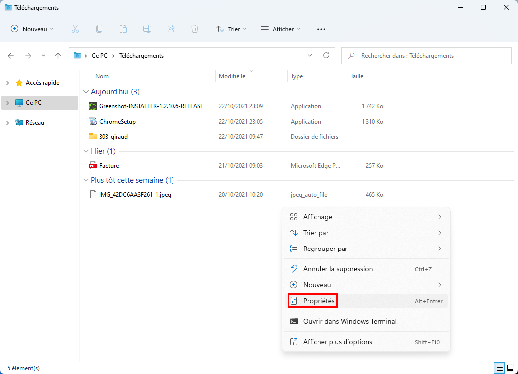This screenshot has width=518, height=374.
Task: Collapse the Plus tôt cette semaine group
Action: click(86, 180)
